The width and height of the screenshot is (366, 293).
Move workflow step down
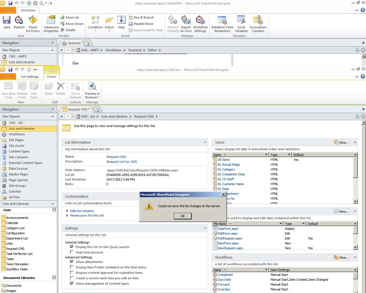pos(72,24)
